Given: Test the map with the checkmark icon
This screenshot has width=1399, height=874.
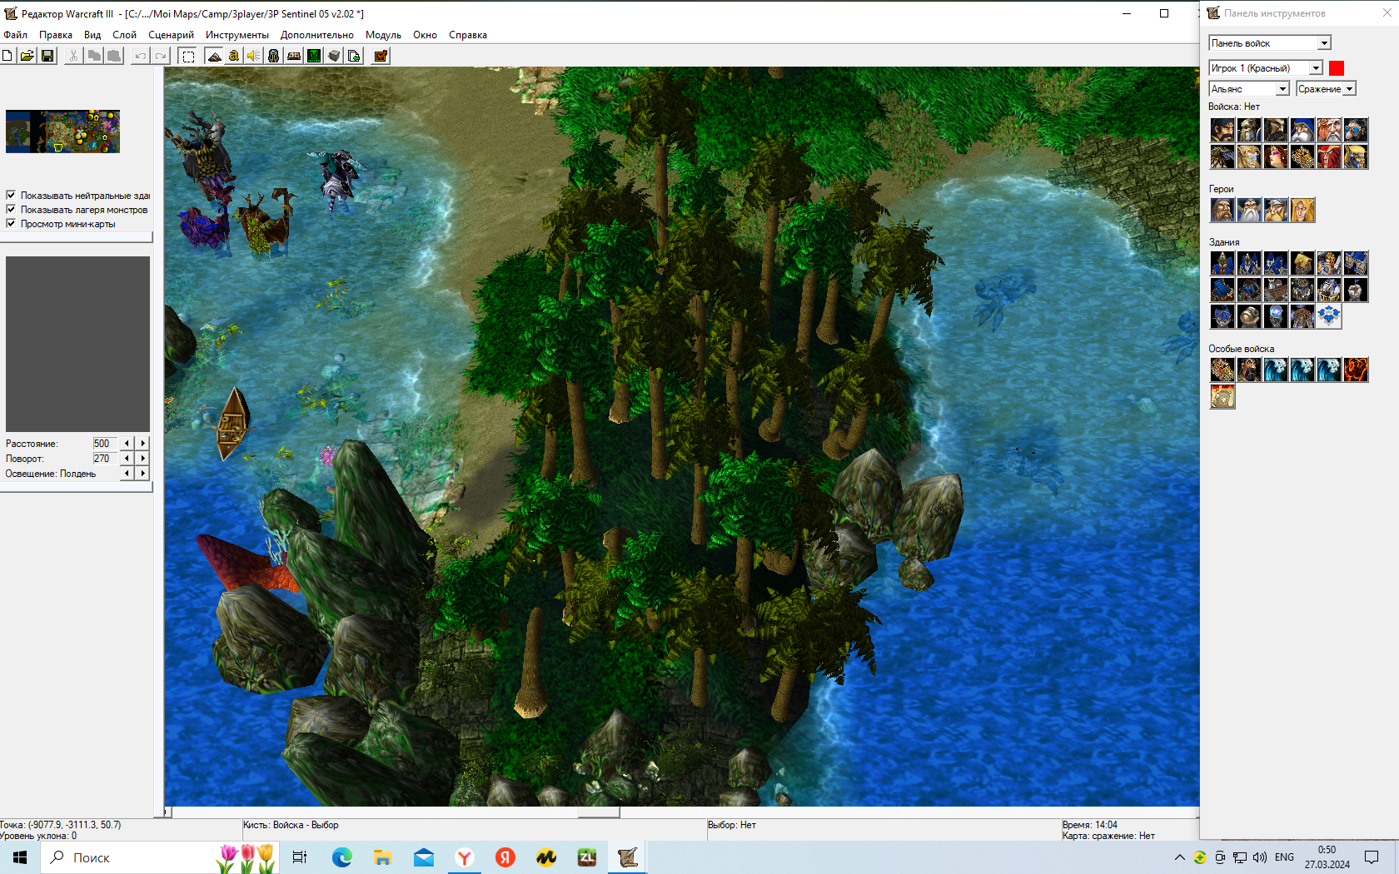Looking at the screenshot, I should 381,56.
